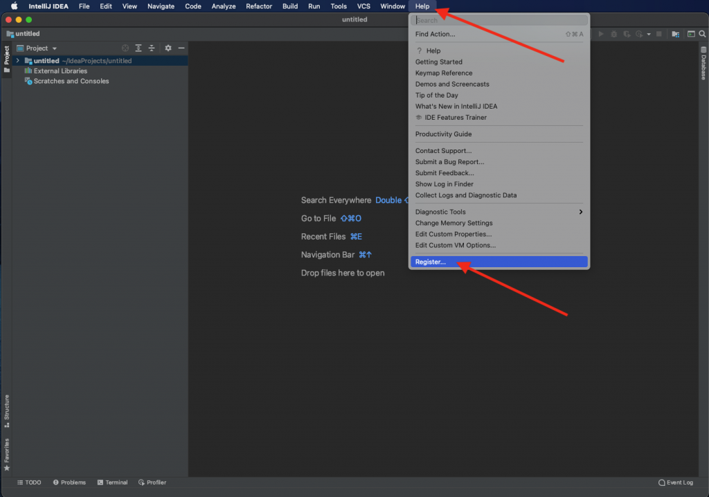Screen dimensions: 709x497
Task: Click Run with Coverage icon
Action: [x=627, y=34]
